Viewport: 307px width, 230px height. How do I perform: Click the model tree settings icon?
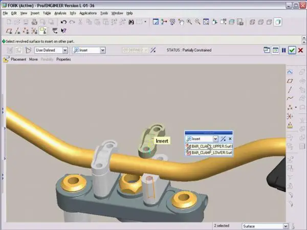coord(55,31)
